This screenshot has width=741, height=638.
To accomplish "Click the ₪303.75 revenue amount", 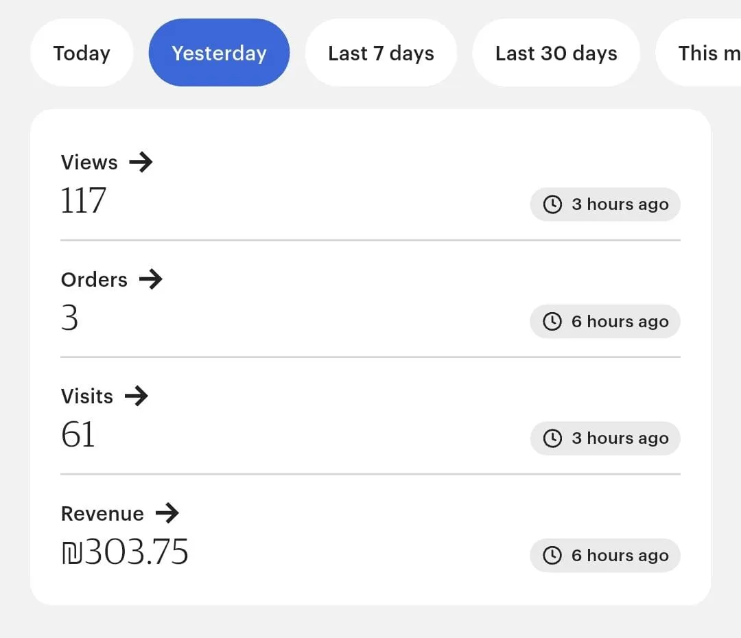I will 125,552.
